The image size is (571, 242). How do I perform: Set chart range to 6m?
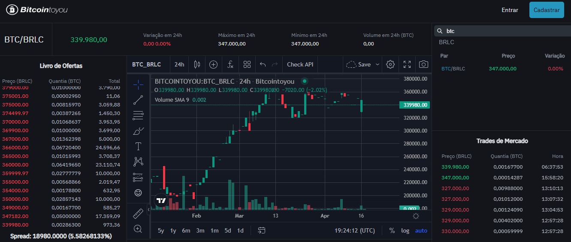coord(186,230)
